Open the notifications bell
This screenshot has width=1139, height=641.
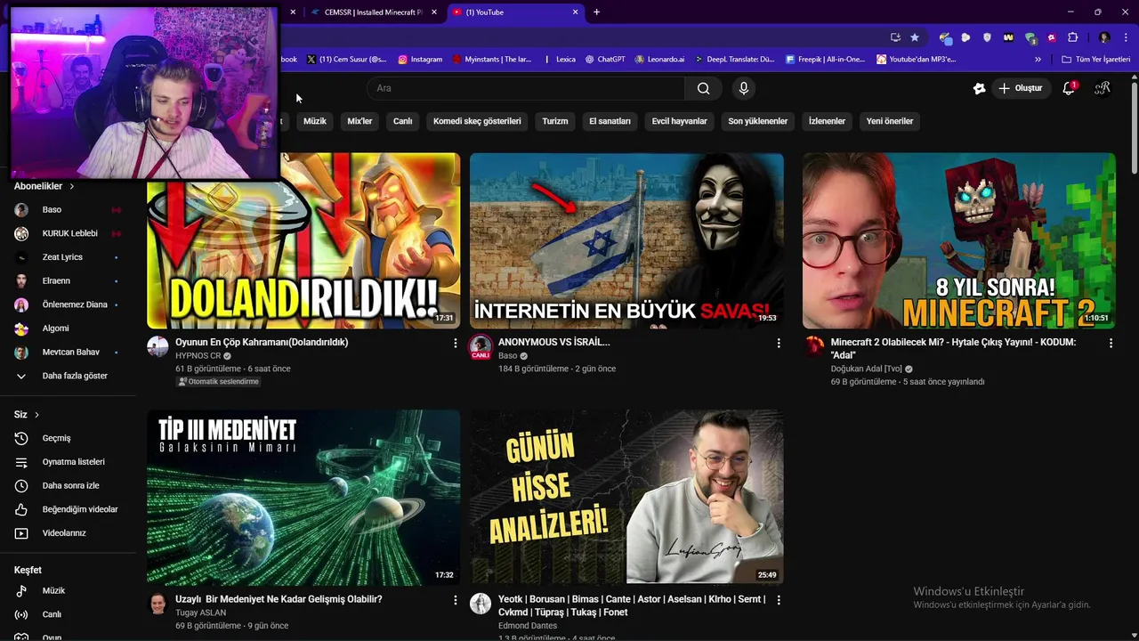1069,88
